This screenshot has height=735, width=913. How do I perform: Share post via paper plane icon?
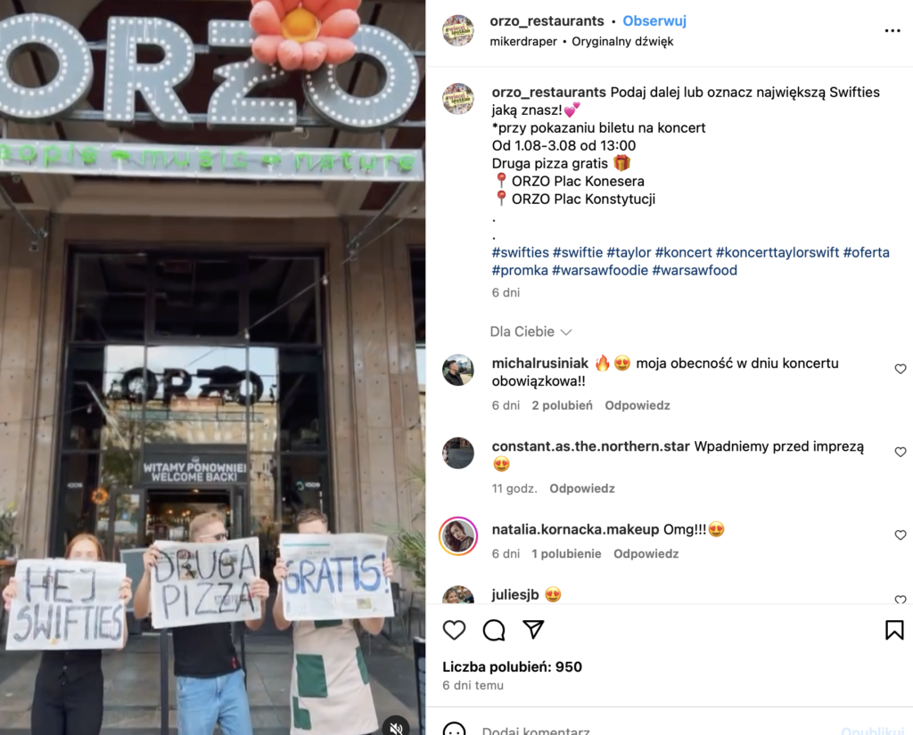(x=533, y=630)
